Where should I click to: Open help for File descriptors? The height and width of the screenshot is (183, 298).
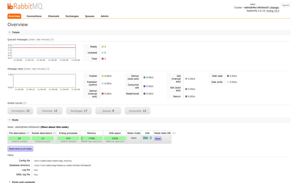click(28, 133)
